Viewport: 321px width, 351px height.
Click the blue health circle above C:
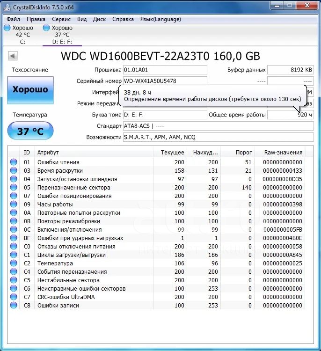point(7,28)
